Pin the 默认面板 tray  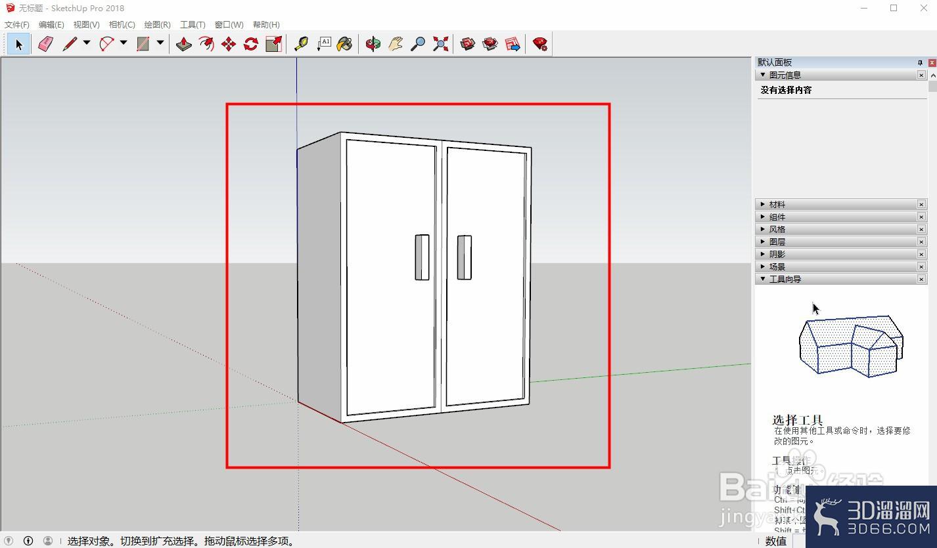(x=920, y=62)
